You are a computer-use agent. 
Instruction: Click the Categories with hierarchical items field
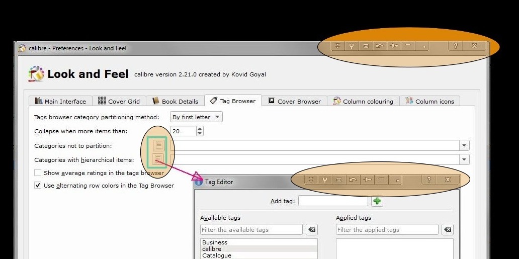tap(315, 159)
